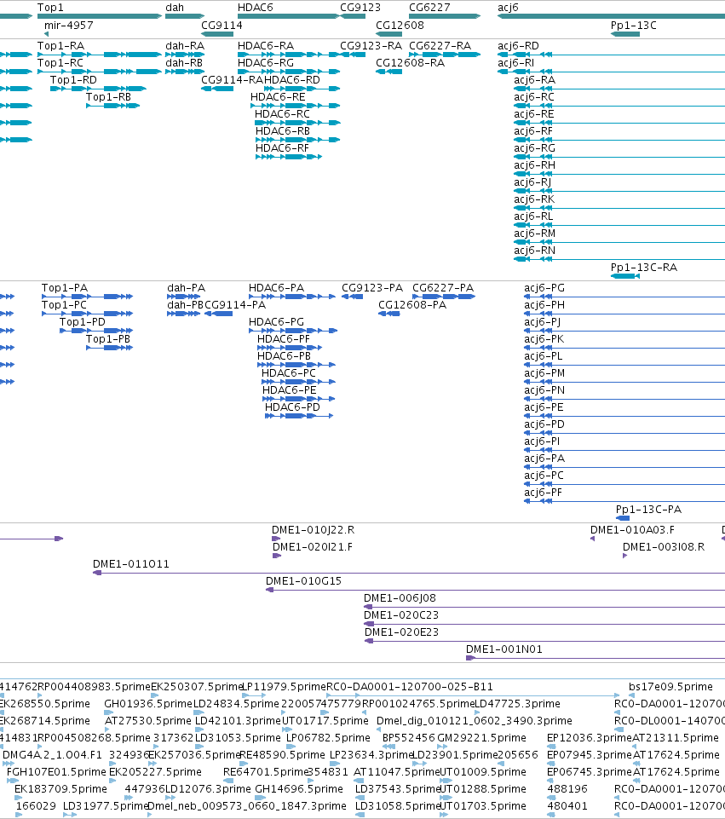This screenshot has height=819, width=725.
Task: Select the HDAC6-RF transcript
Action: (x=289, y=157)
